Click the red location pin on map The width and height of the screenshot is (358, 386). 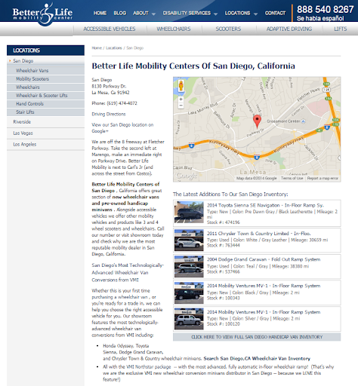tap(257, 121)
